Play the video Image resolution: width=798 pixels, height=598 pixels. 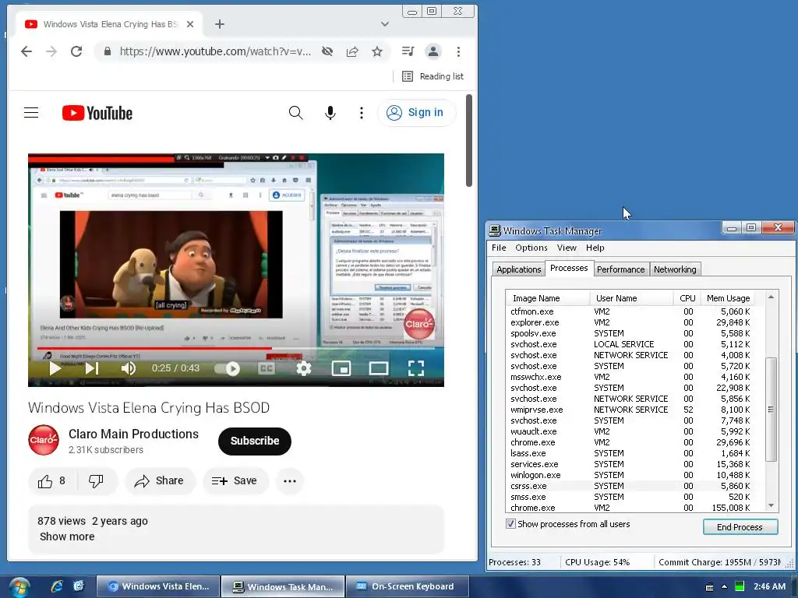click(x=55, y=368)
